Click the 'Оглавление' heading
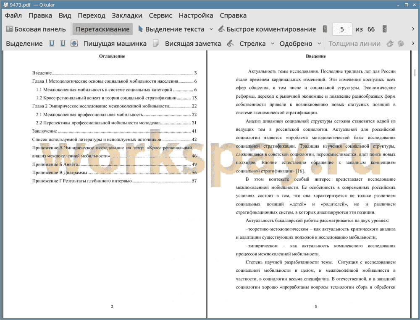 coord(112,56)
